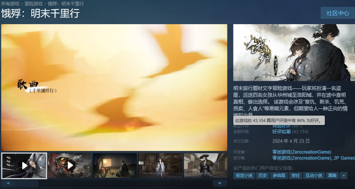Open the 冒险游戏 breadcrumb link
The image size is (355, 189).
coord(34,3)
